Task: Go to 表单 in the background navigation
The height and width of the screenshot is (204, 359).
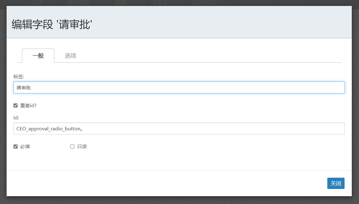Action: [x=120, y=3]
